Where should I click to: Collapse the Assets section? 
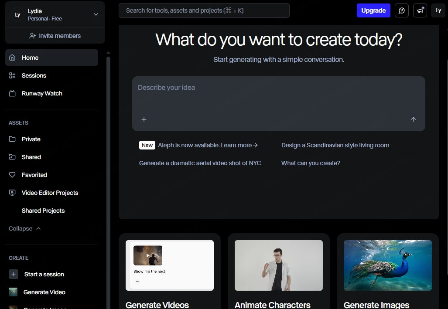coord(25,228)
